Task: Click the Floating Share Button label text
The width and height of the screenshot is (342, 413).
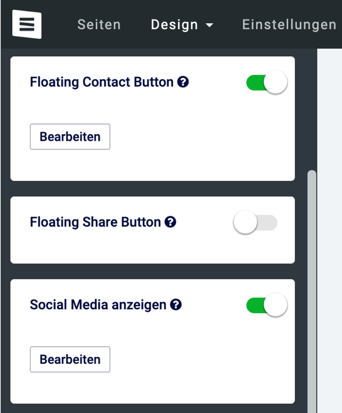Action: (96, 222)
